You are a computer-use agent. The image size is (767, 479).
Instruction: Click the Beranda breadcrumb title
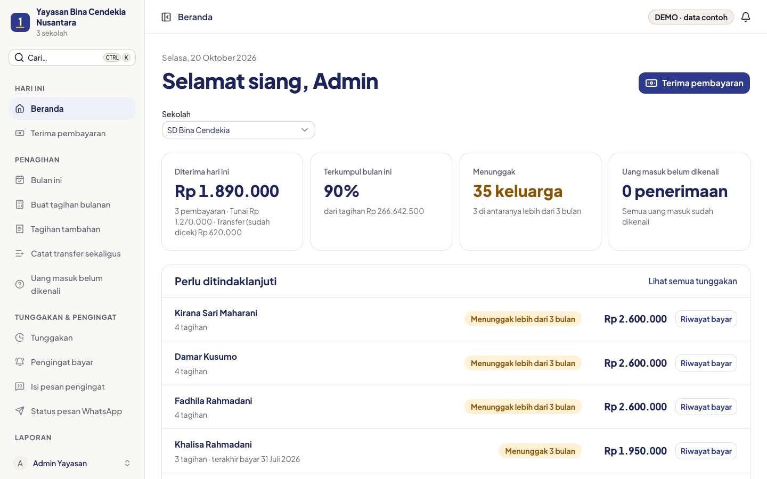coord(195,17)
